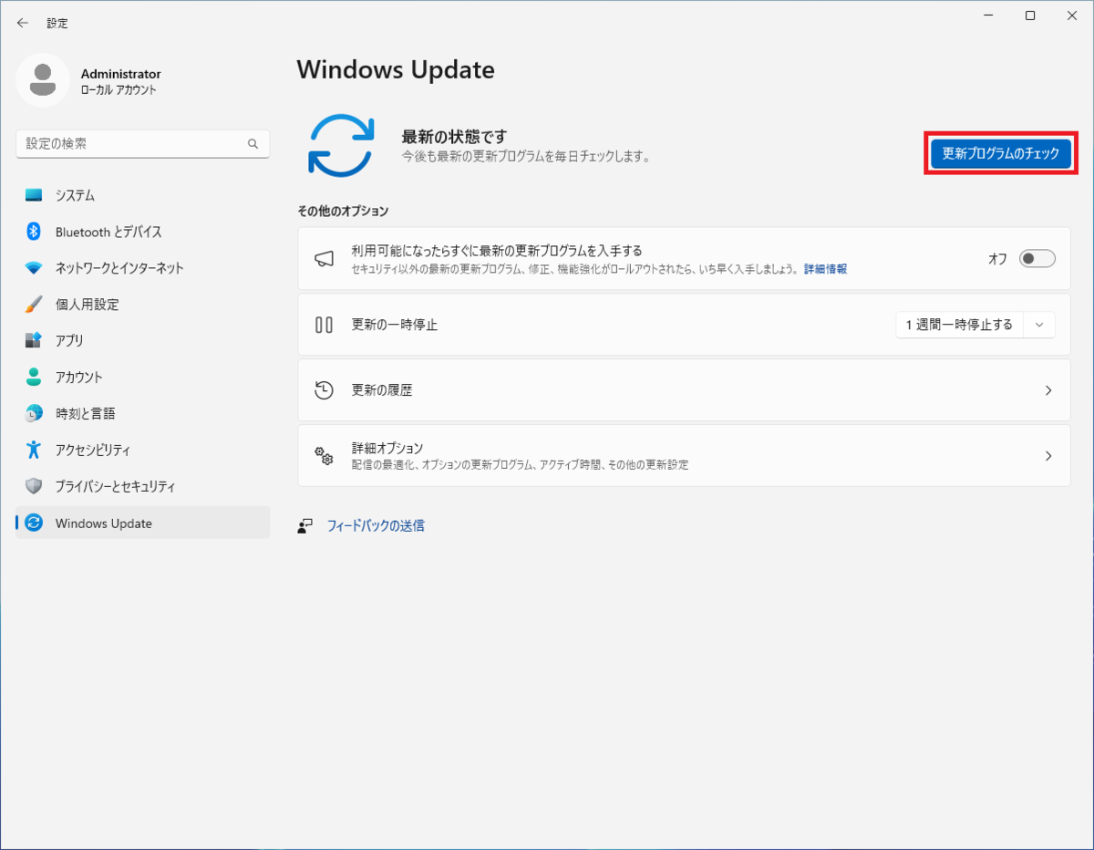The height and width of the screenshot is (850, 1094).
Task: Click the Administrator profile avatar
Action: point(42,80)
